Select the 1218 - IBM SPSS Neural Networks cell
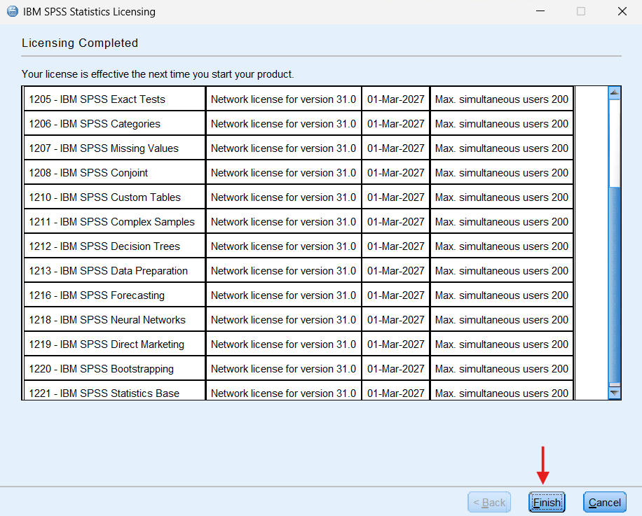The height and width of the screenshot is (516, 642). (x=115, y=320)
